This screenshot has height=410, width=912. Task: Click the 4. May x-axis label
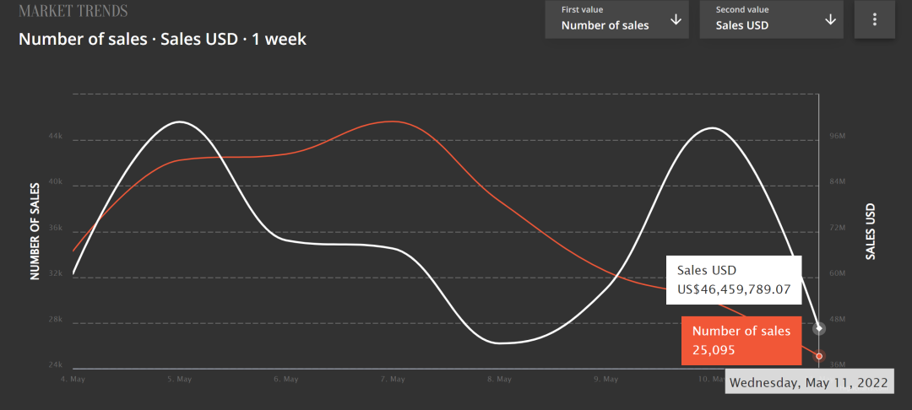coord(73,380)
